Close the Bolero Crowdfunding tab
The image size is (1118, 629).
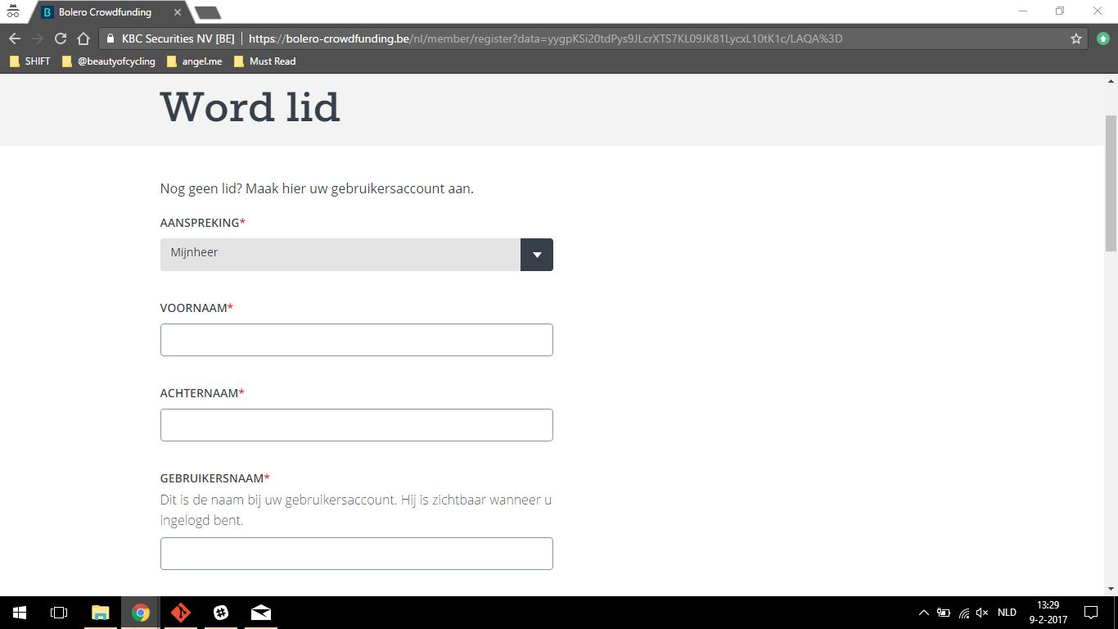pos(178,12)
